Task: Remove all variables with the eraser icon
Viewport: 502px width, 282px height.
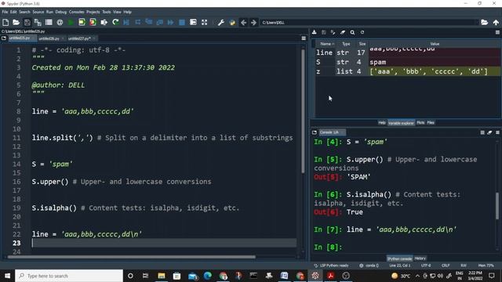Action: [x=343, y=32]
